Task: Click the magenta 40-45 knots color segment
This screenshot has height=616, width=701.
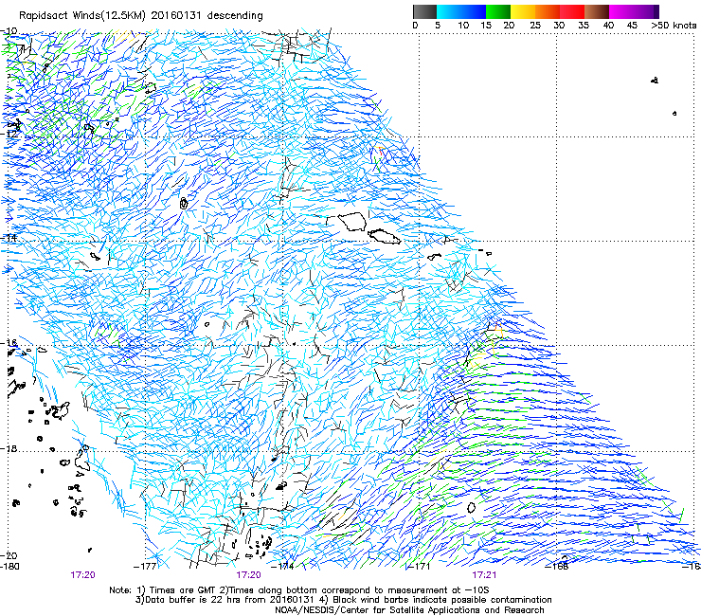Action: pyautogui.click(x=621, y=11)
